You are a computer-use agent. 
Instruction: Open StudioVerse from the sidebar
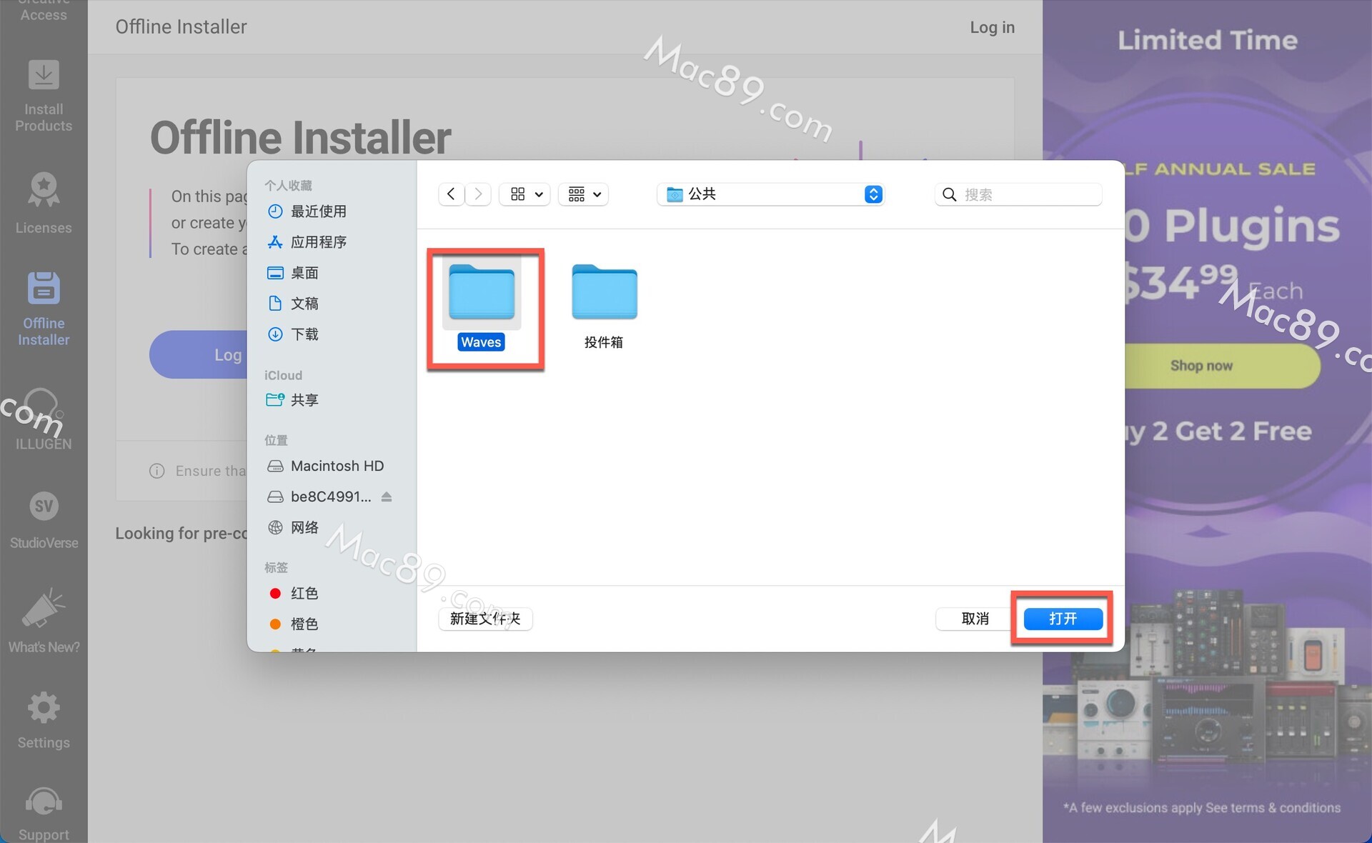44,507
